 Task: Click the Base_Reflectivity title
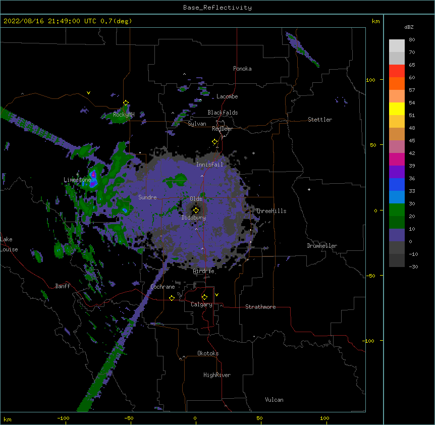217,8
